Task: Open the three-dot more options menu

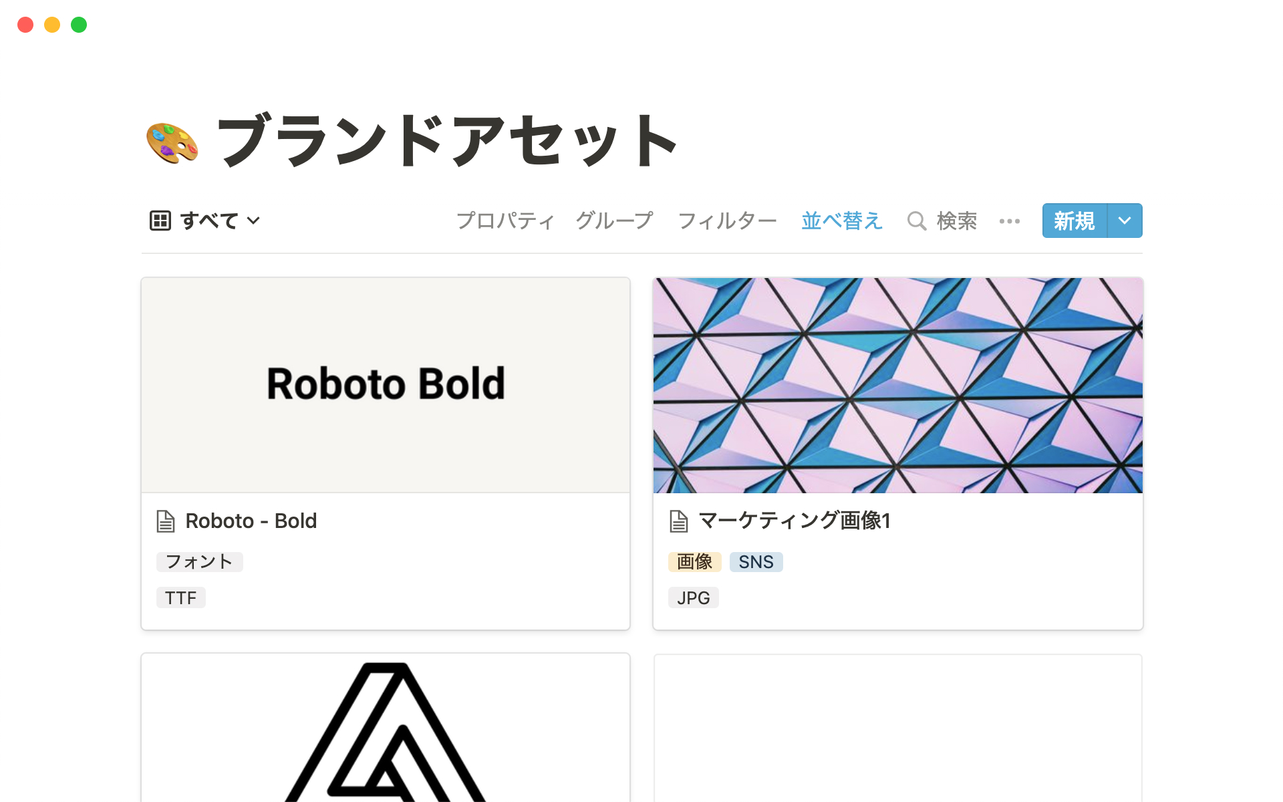Action: [1009, 221]
